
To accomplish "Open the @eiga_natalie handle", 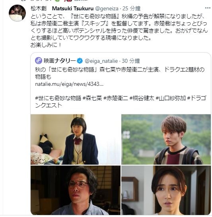I will (x=101, y=61).
